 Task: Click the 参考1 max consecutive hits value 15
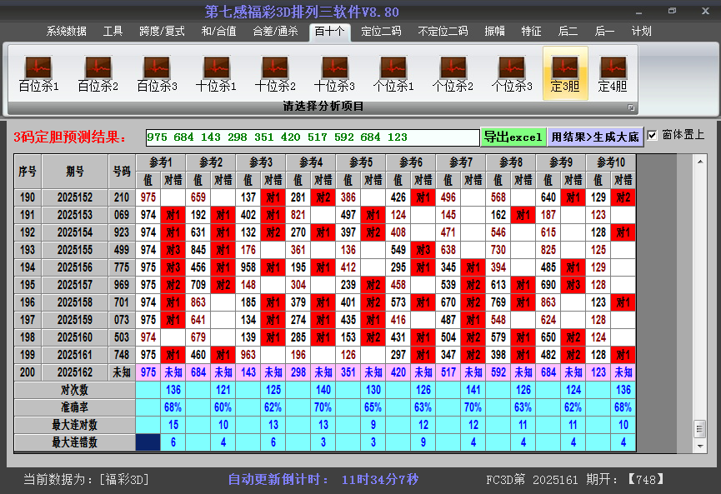173,425
